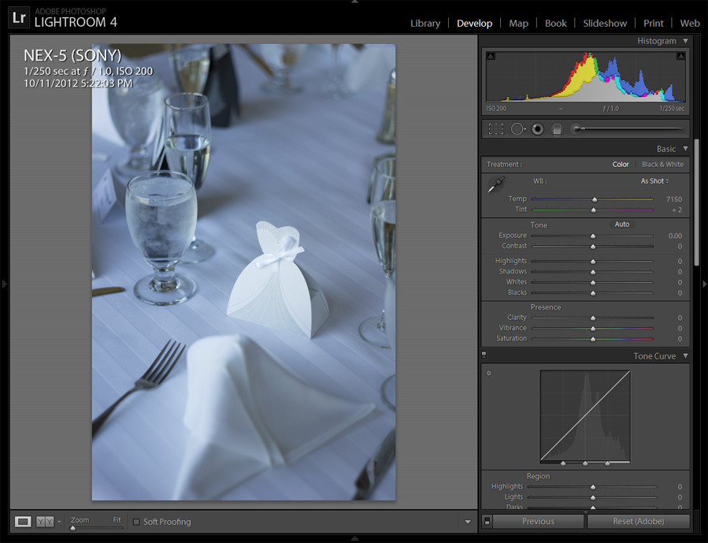Collapse the Histogram panel

(x=685, y=41)
